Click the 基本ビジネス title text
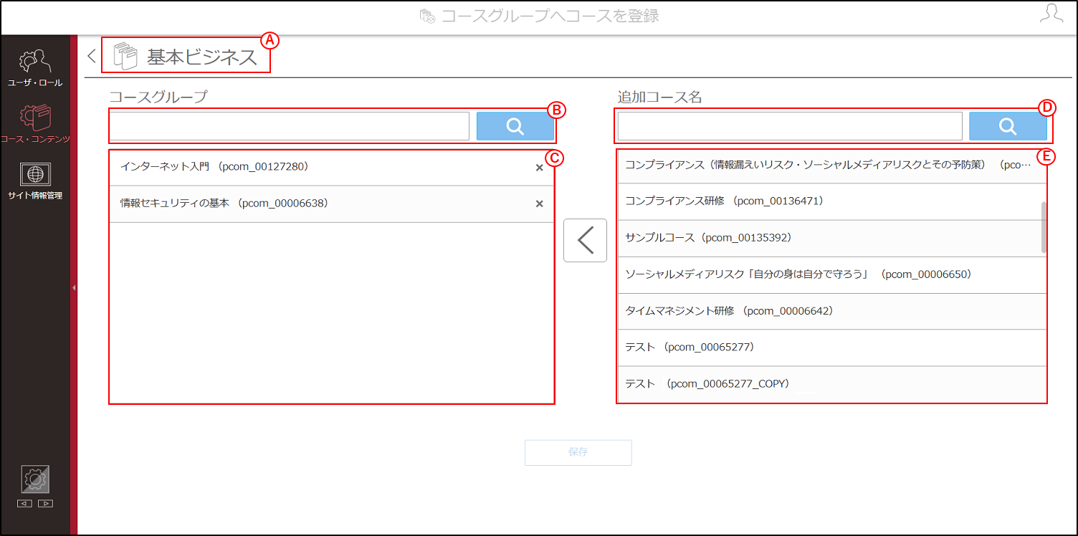The height and width of the screenshot is (536, 1078). [202, 57]
